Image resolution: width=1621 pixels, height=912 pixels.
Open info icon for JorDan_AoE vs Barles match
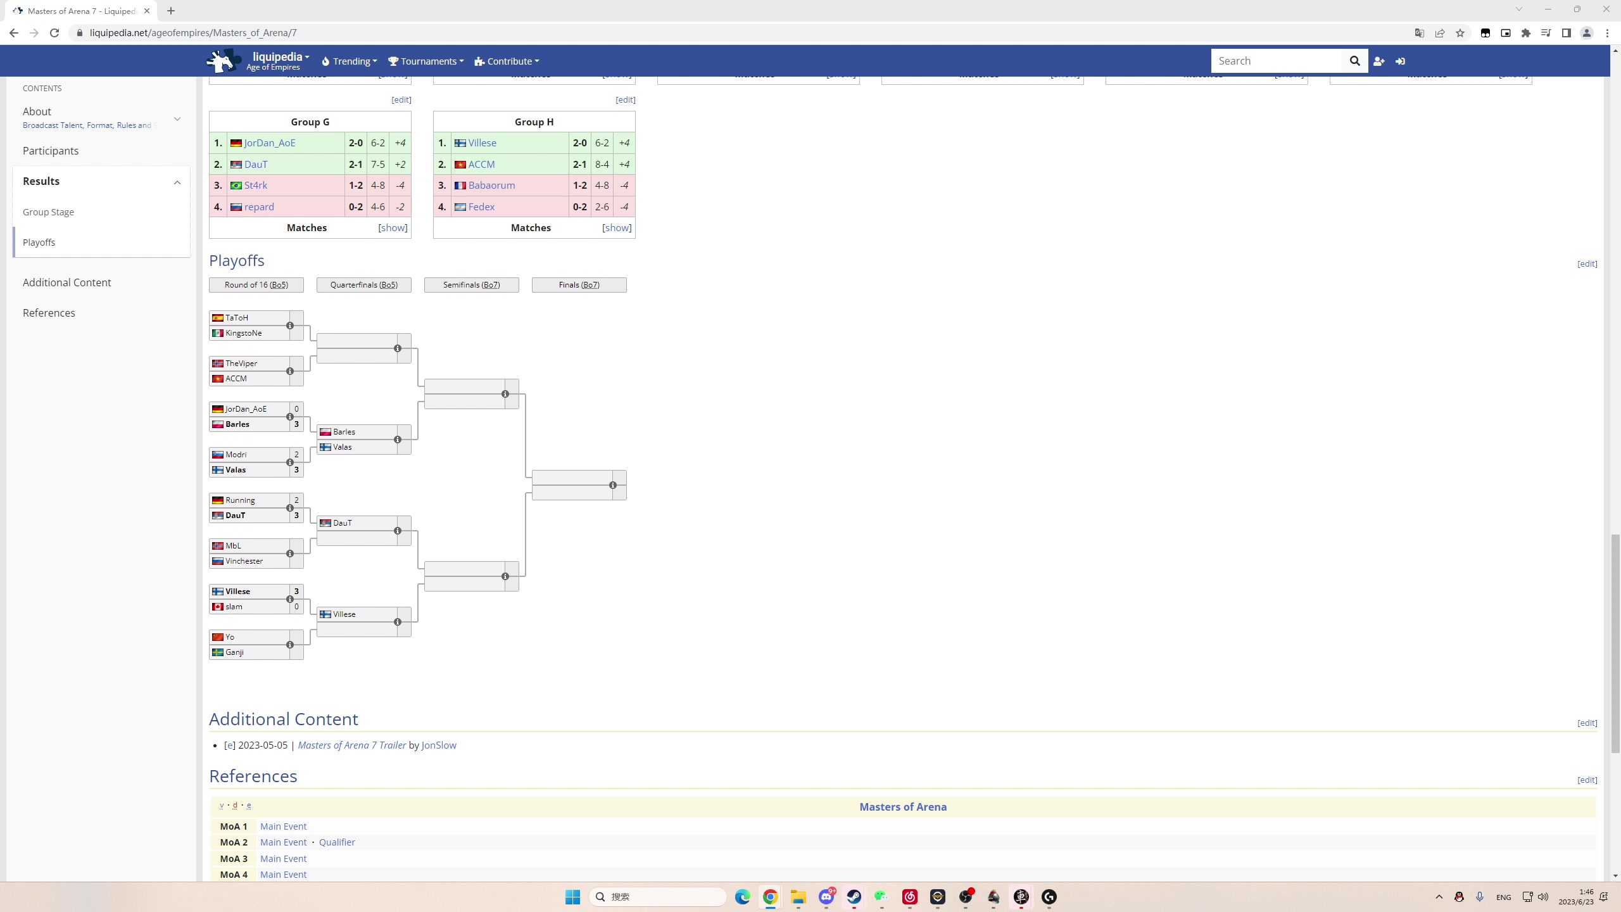tap(290, 417)
